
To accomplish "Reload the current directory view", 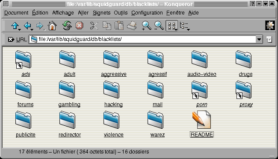I will (67, 26).
